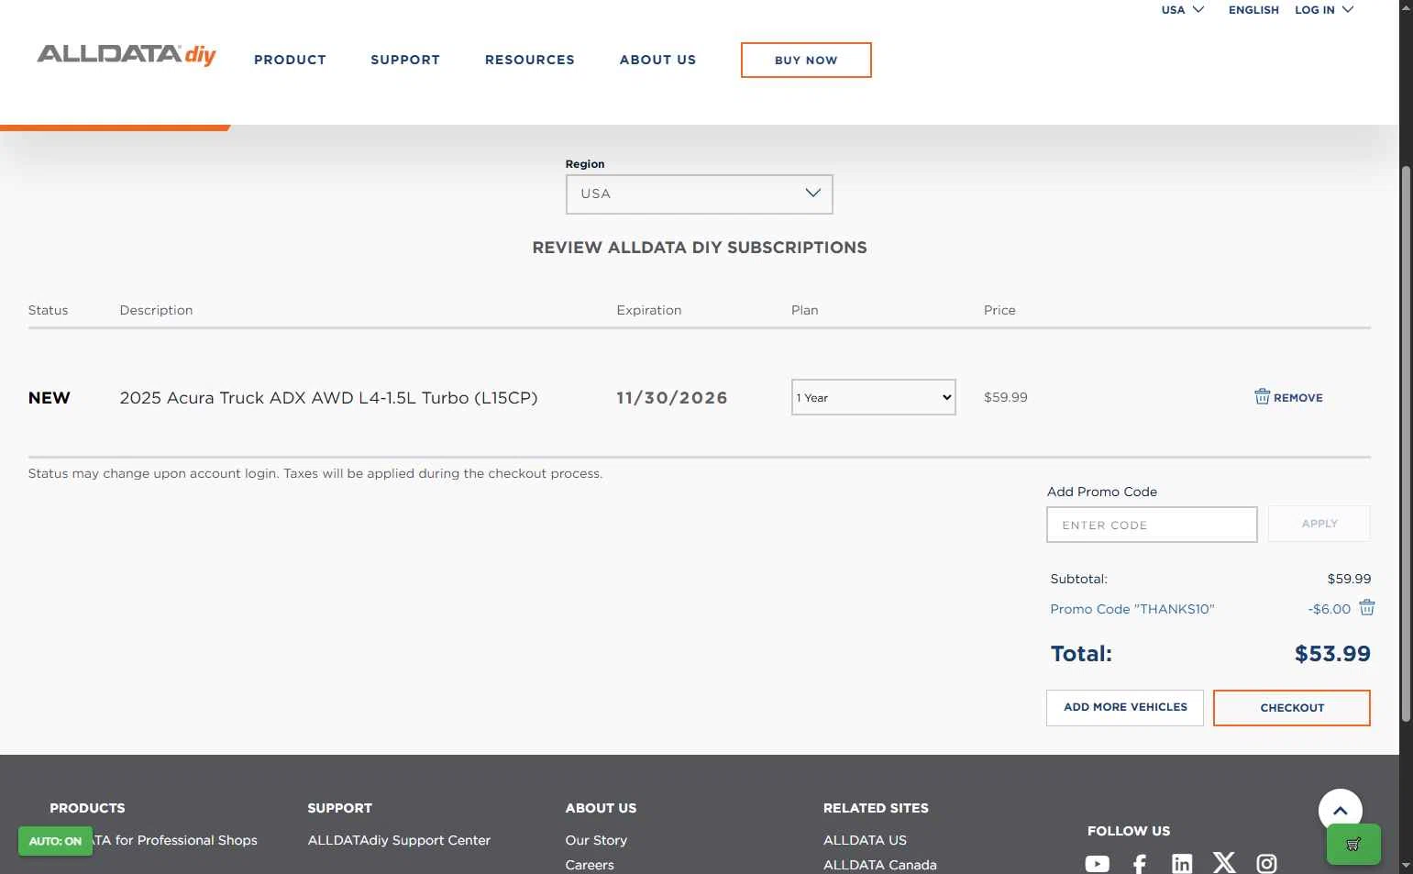This screenshot has width=1413, height=874.
Task: Open the Region USA dropdown
Action: tap(700, 194)
